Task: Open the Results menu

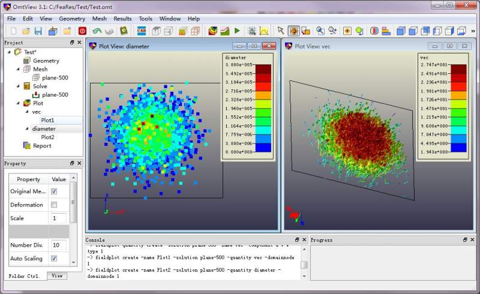Action: point(122,19)
